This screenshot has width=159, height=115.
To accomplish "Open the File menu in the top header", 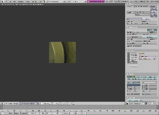I will pos(10,2).
